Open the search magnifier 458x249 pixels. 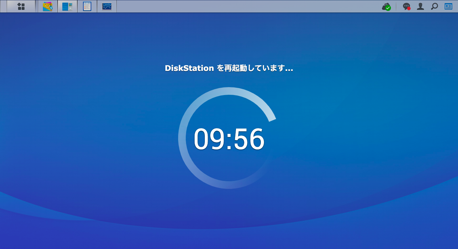click(434, 6)
